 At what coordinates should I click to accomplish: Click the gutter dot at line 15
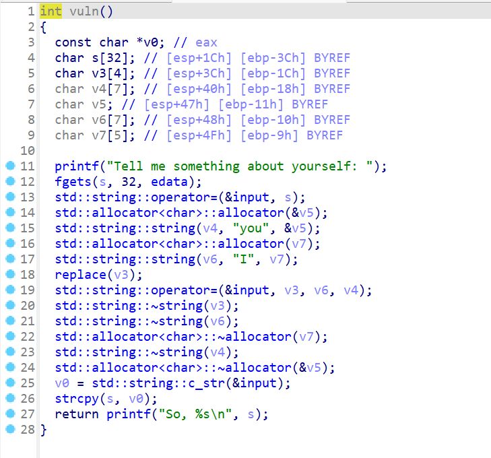[x=9, y=228]
